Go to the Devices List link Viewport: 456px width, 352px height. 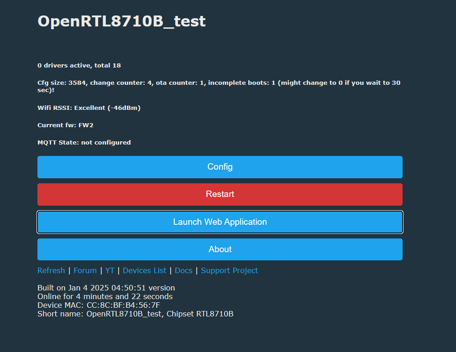(144, 270)
